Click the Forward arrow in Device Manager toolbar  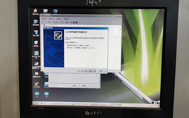tap(45, 22)
